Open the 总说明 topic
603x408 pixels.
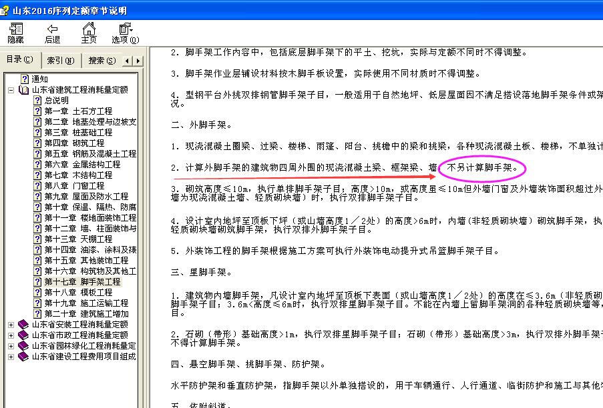pos(57,101)
